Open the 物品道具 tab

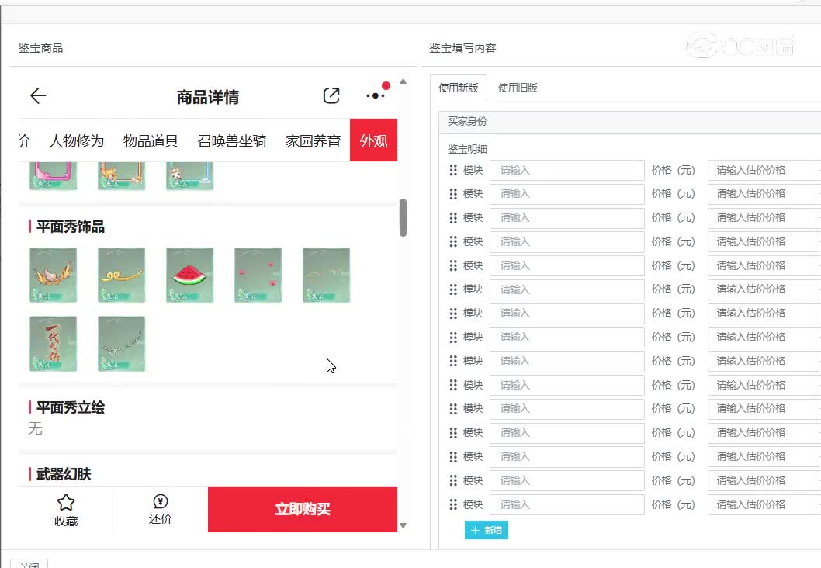click(151, 140)
